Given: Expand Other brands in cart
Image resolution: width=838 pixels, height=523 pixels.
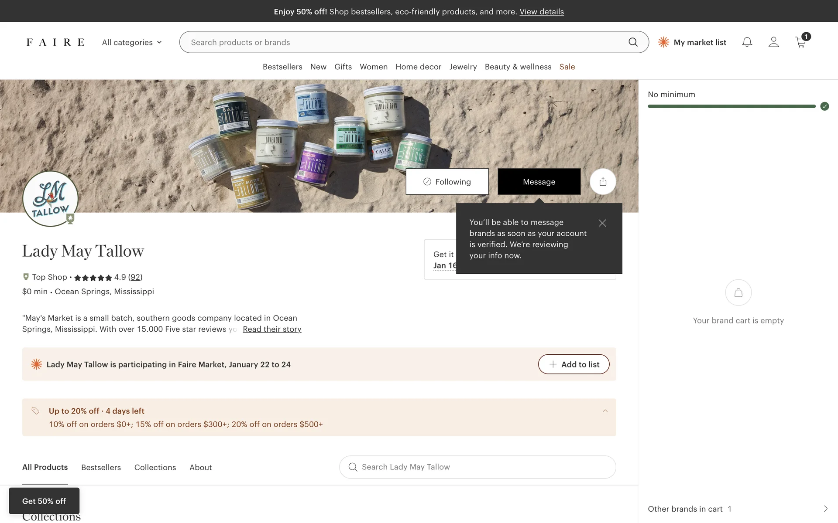Looking at the screenshot, I should [825, 509].
